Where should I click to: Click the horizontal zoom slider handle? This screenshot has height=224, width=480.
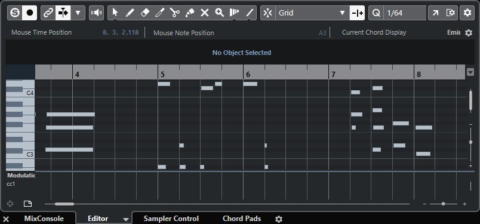click(x=443, y=204)
